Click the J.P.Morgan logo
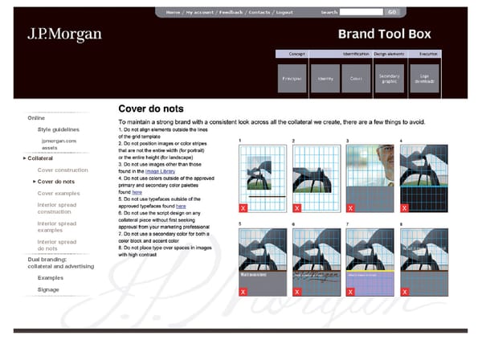This screenshot has width=482, height=340. pos(64,35)
